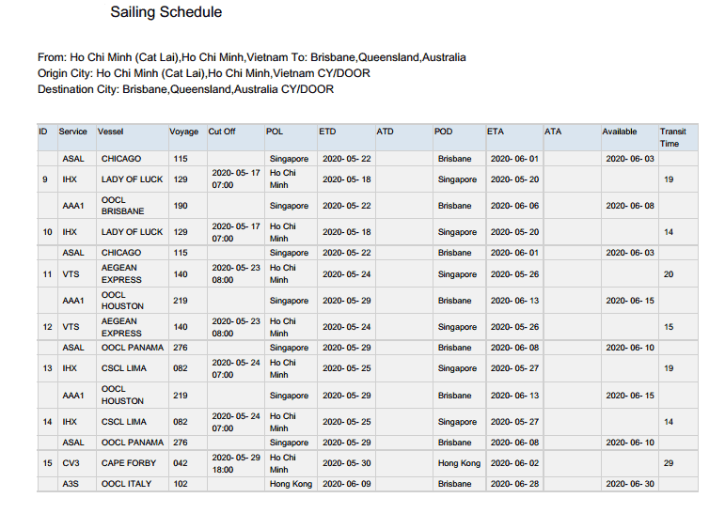Click the Sailing Schedule title
Image resolution: width=725 pixels, height=529 pixels.
(x=166, y=12)
